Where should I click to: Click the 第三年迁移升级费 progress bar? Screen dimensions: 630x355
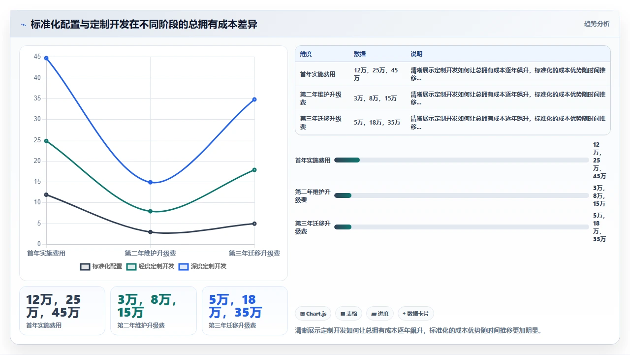coord(461,227)
